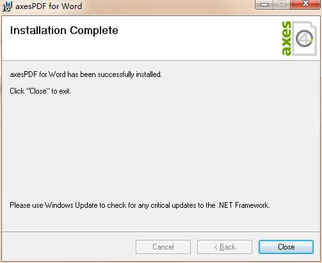The width and height of the screenshot is (322, 263).
Task: Click the Windows Update .NET Framework notice
Action: (x=140, y=205)
